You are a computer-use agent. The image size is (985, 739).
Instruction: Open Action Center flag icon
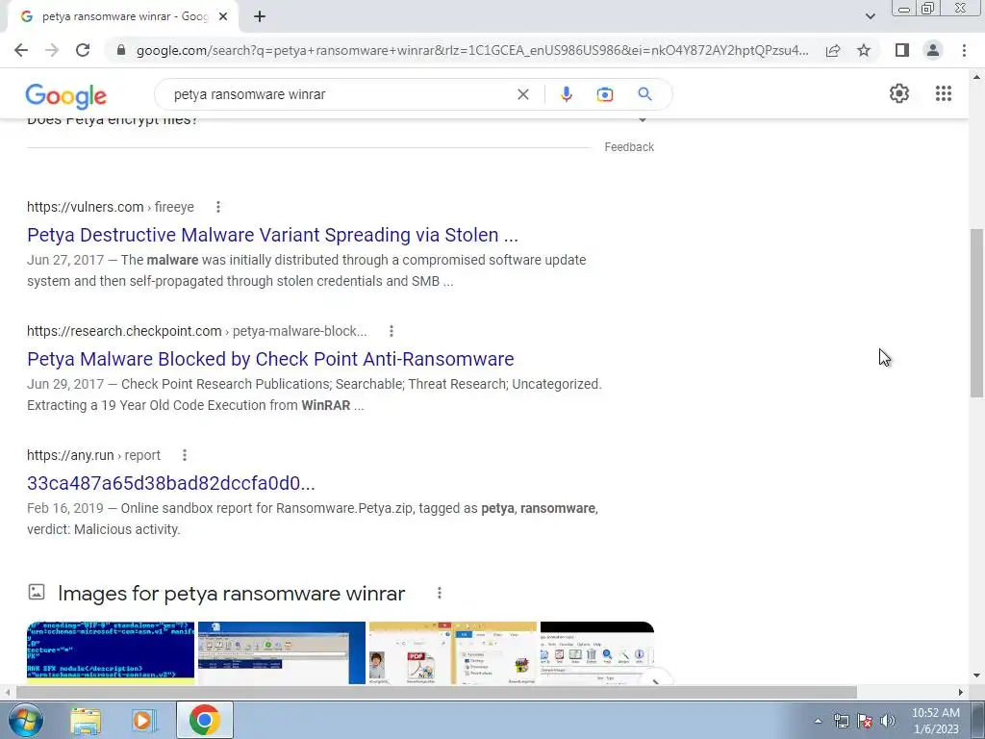(865, 721)
